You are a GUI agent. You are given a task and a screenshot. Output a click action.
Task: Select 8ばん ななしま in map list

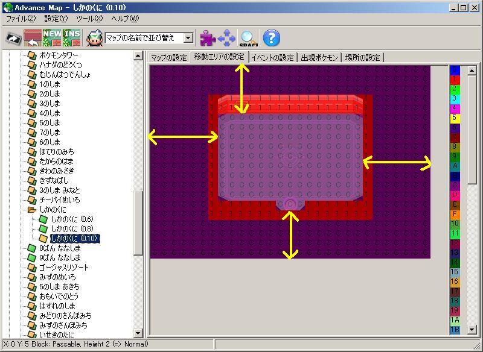[59, 248]
